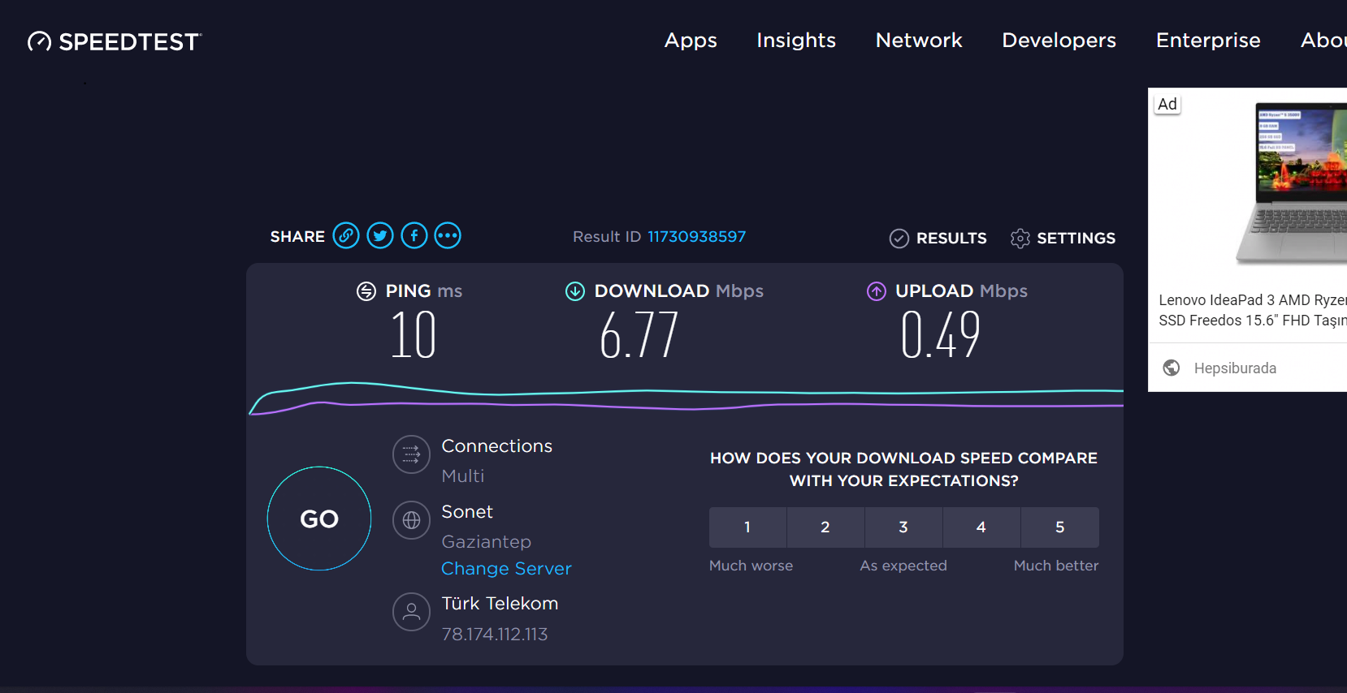Click the Upload arrow icon
This screenshot has height=693, width=1347.
click(877, 291)
